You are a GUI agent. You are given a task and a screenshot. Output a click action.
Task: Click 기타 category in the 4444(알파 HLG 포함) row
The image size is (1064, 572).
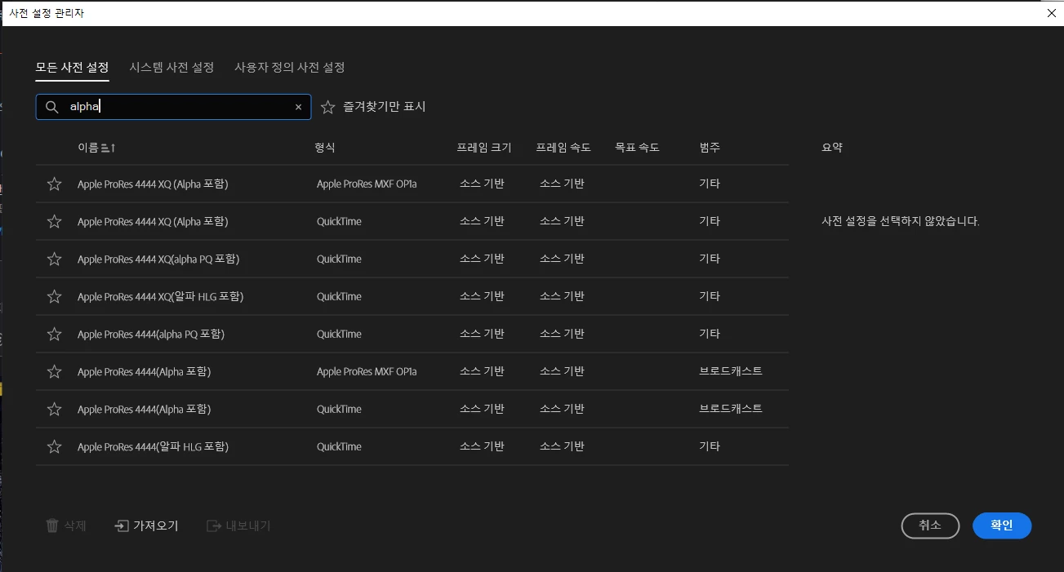710,446
